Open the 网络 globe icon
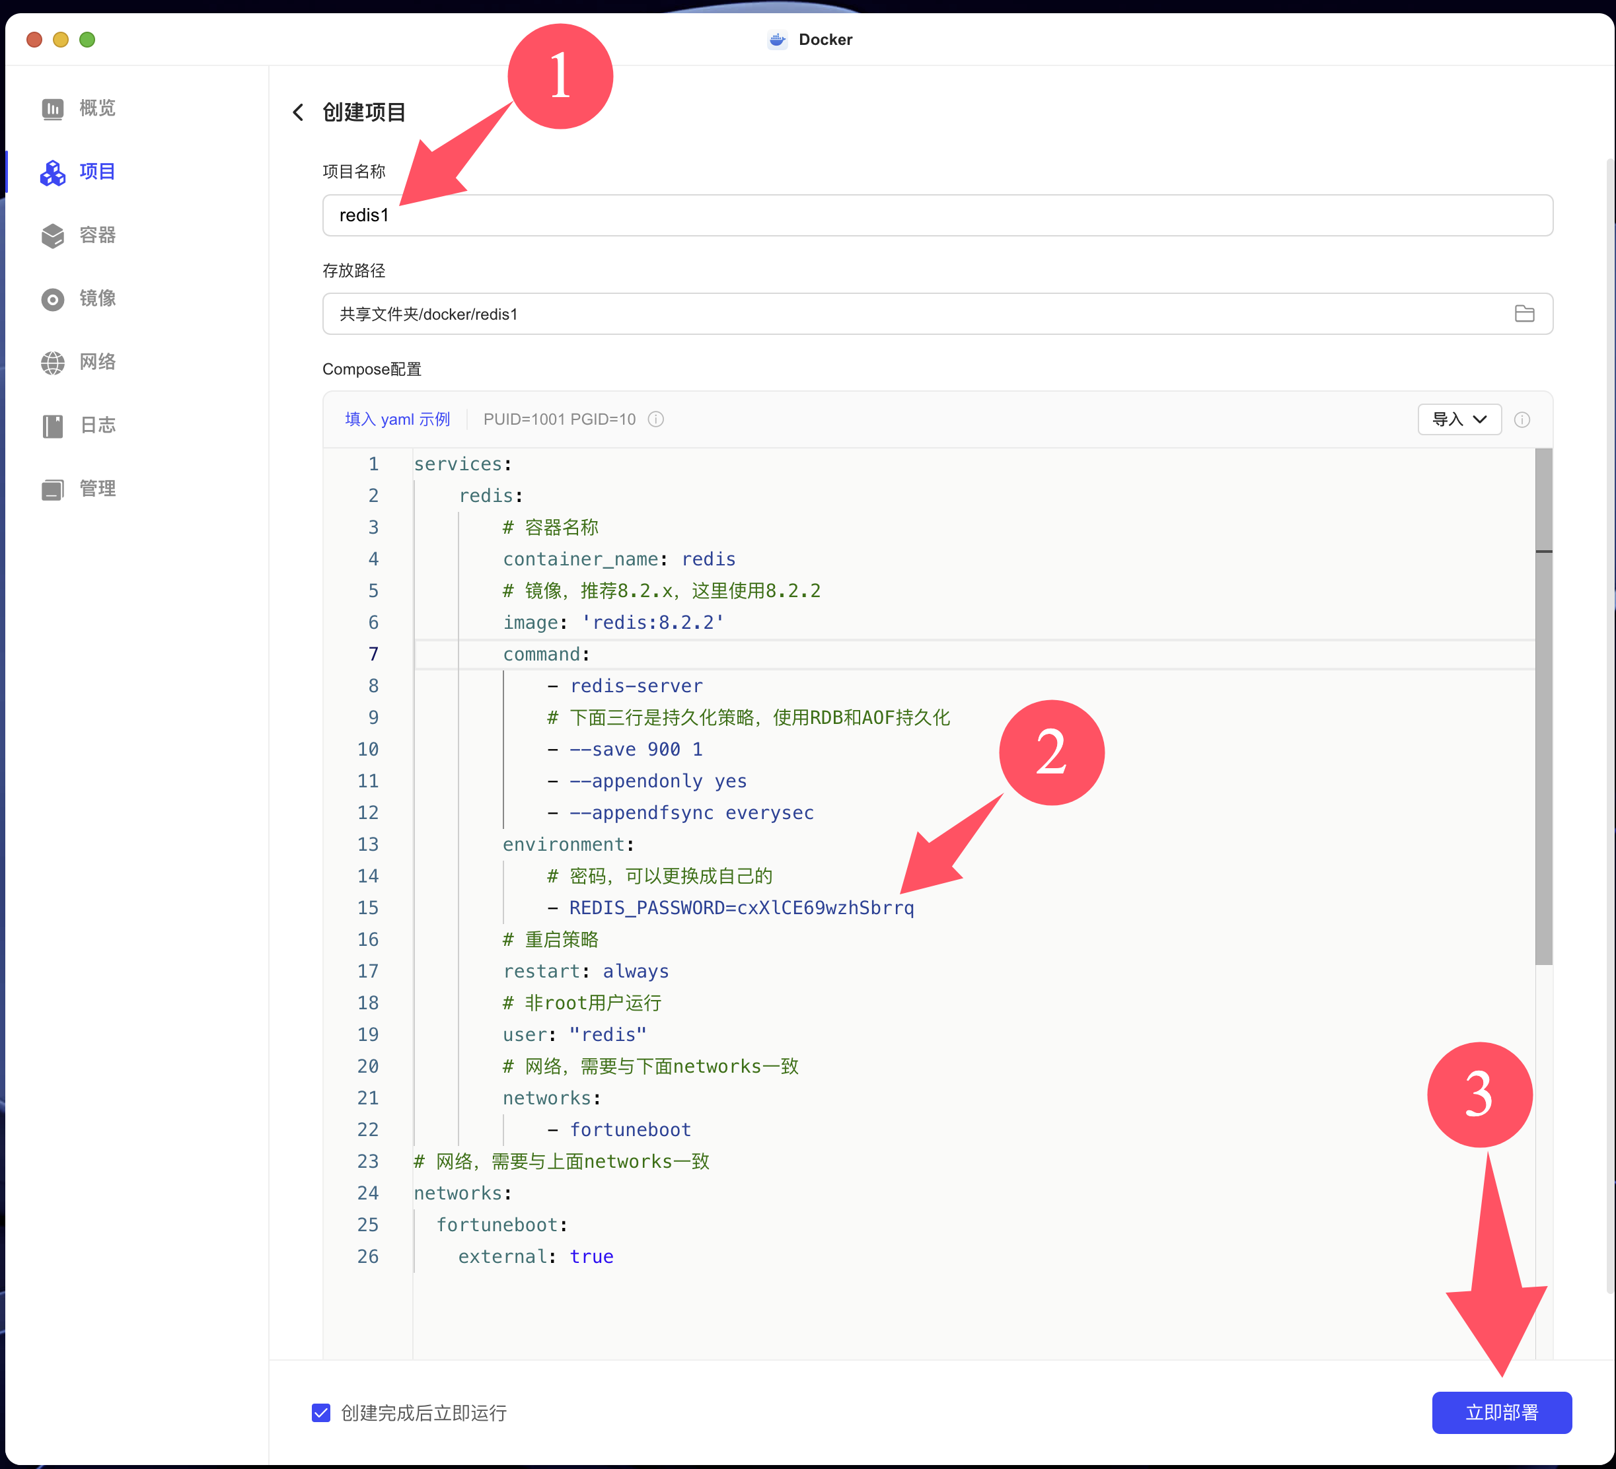 click(x=52, y=362)
